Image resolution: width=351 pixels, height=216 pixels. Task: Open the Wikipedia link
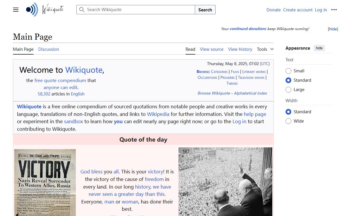coord(158,114)
